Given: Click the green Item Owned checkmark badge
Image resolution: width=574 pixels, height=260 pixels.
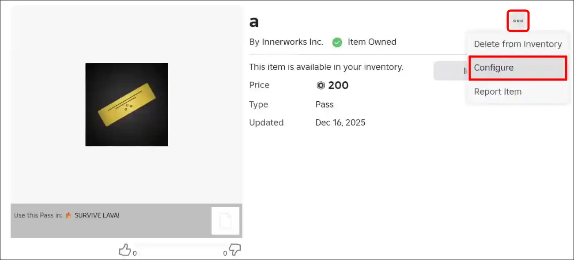Looking at the screenshot, I should coord(337,42).
